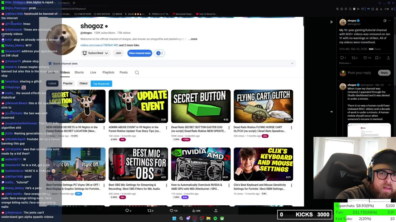Open options menu for Best OBS Mic Settings video
Viewport: 396px width, 222px height.
click(166, 185)
